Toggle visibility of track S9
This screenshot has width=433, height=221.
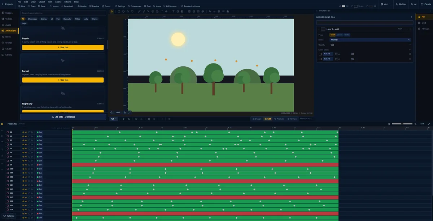(23, 165)
